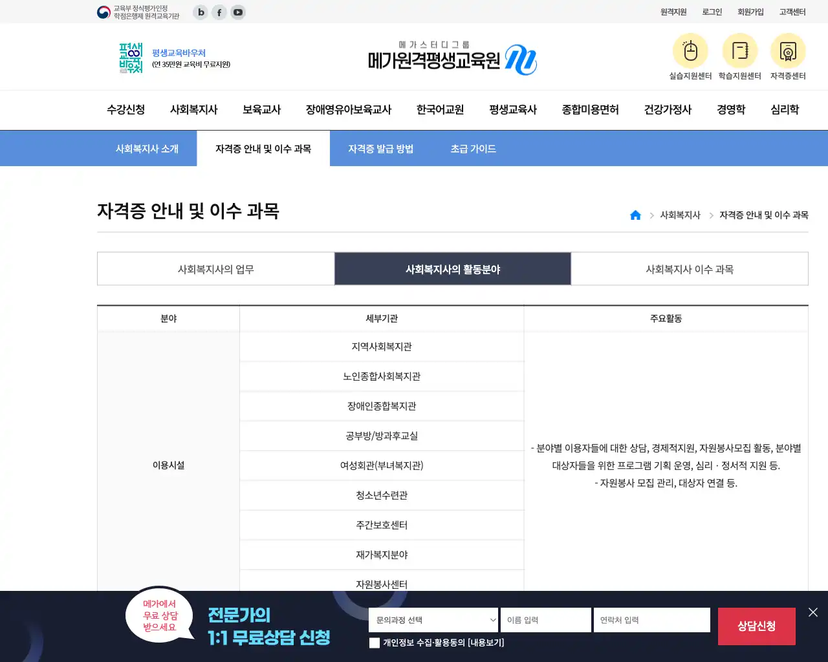Select the 초급 가이드 menu item

click(x=473, y=148)
